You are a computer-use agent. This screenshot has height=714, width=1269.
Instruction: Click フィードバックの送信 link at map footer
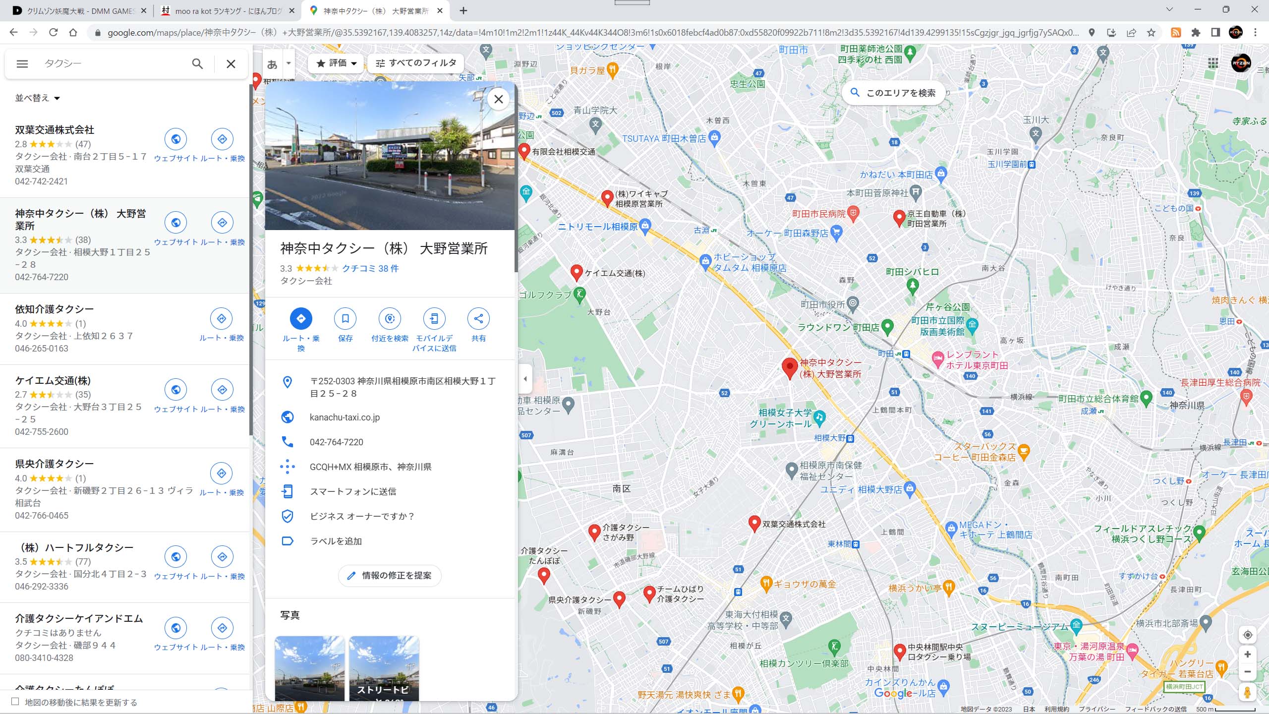click(x=1156, y=709)
